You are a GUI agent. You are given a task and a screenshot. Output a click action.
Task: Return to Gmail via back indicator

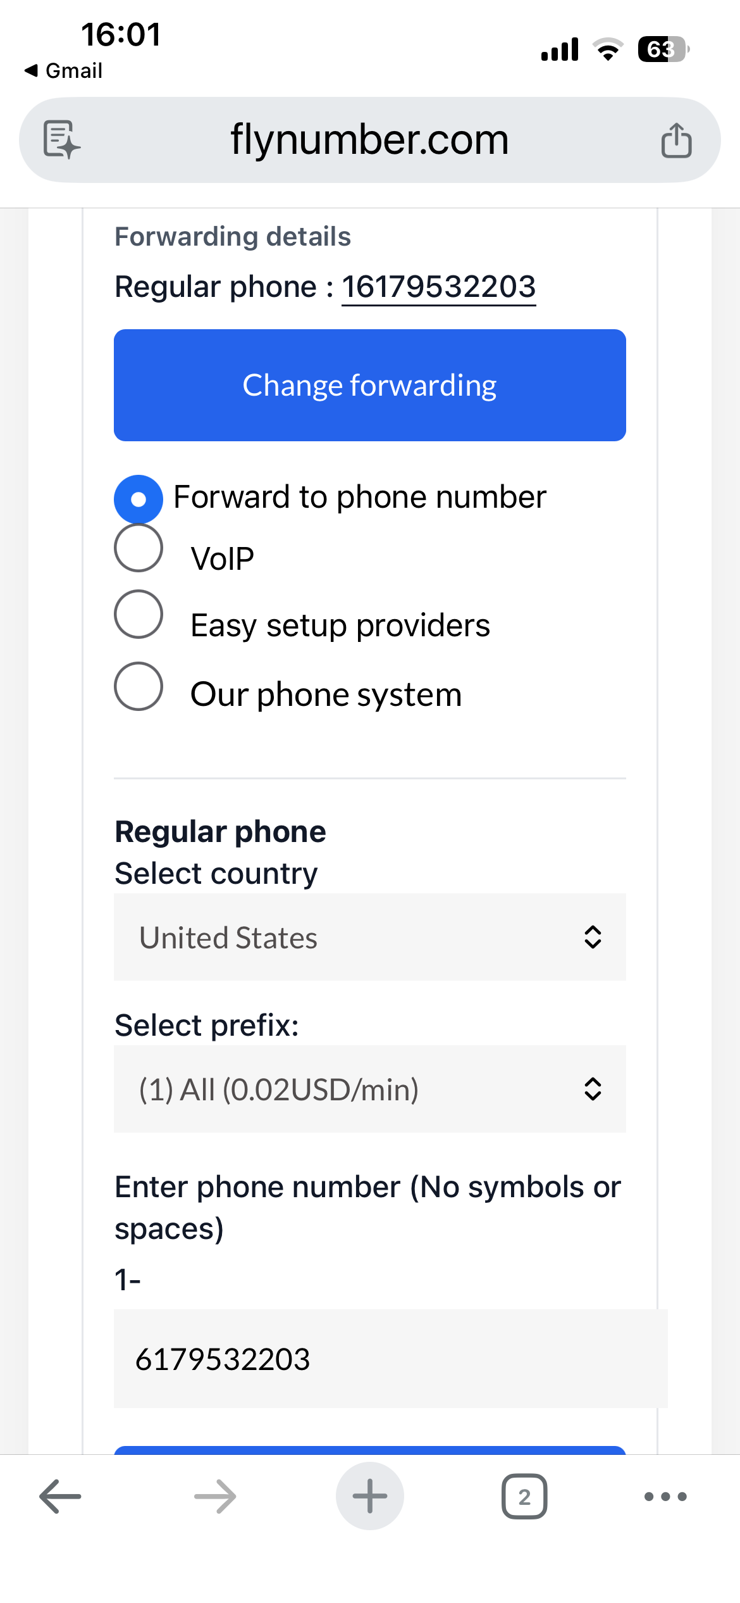(63, 70)
